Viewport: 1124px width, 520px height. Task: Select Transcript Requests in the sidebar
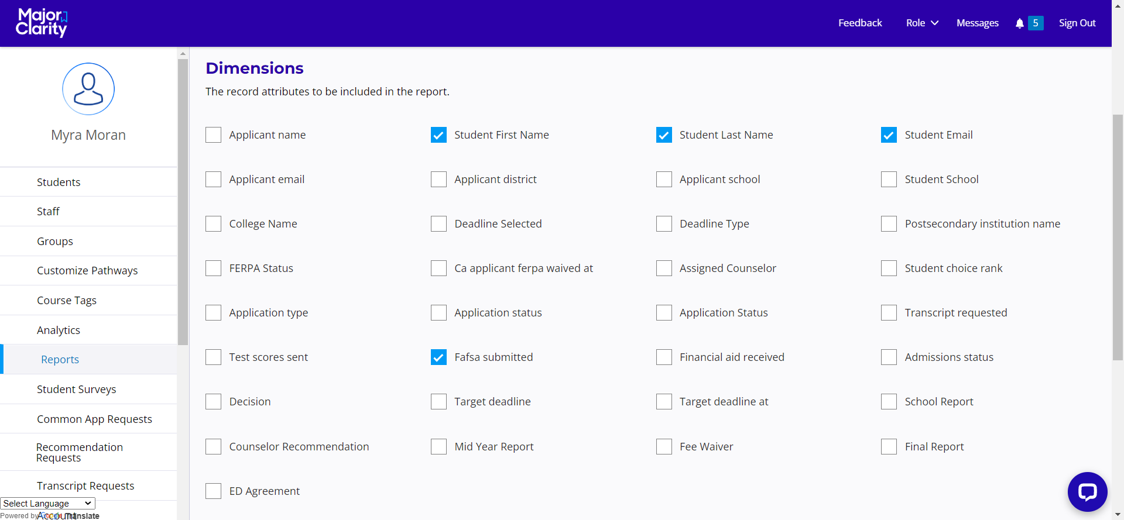tap(85, 486)
